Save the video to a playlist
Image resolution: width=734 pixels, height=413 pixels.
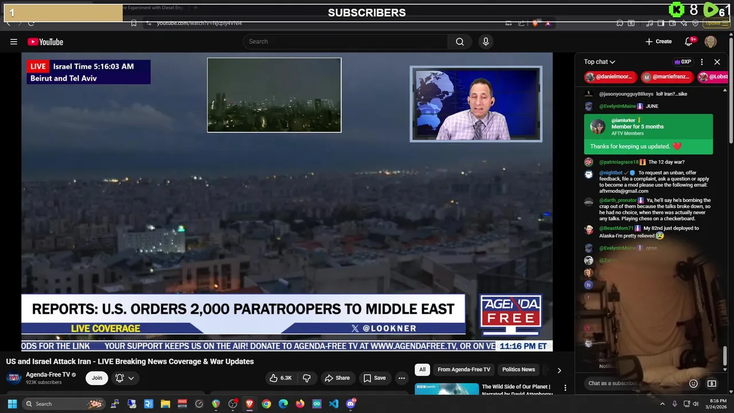[374, 378]
